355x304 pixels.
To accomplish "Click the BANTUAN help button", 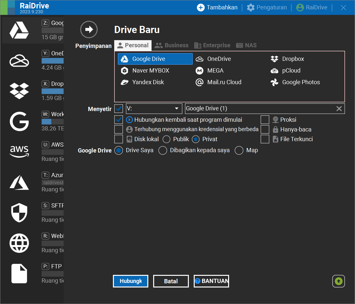I will [212, 281].
